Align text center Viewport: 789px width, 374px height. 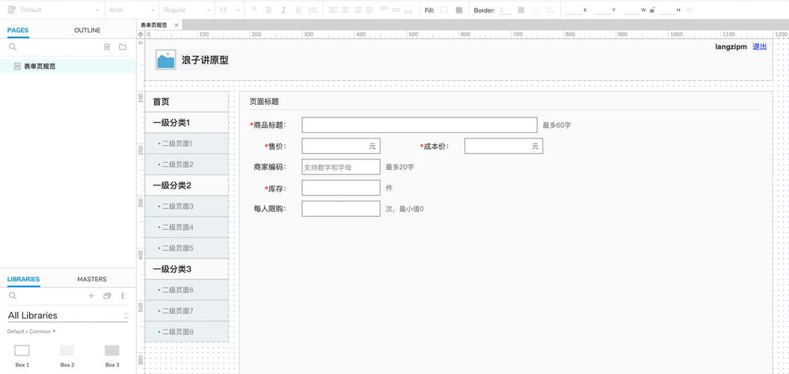[x=346, y=10]
